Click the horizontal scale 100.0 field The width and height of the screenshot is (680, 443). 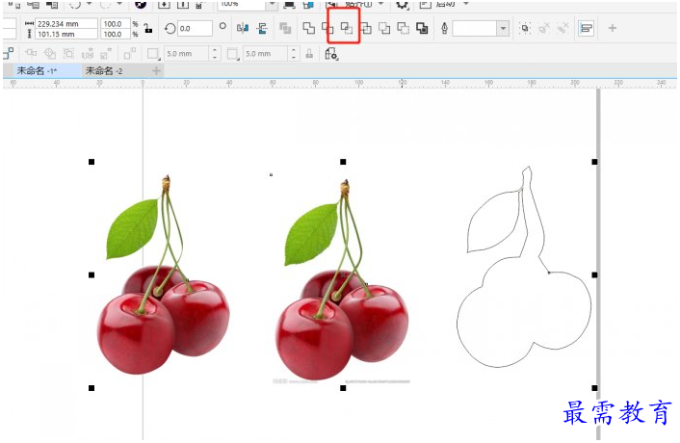pyautogui.click(x=116, y=24)
